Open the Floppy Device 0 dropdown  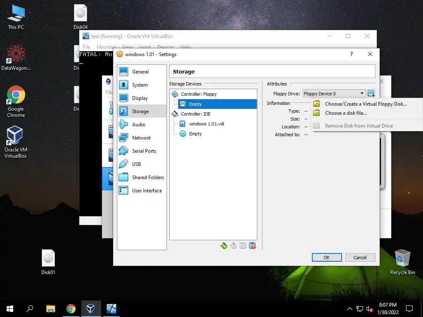[x=334, y=94]
